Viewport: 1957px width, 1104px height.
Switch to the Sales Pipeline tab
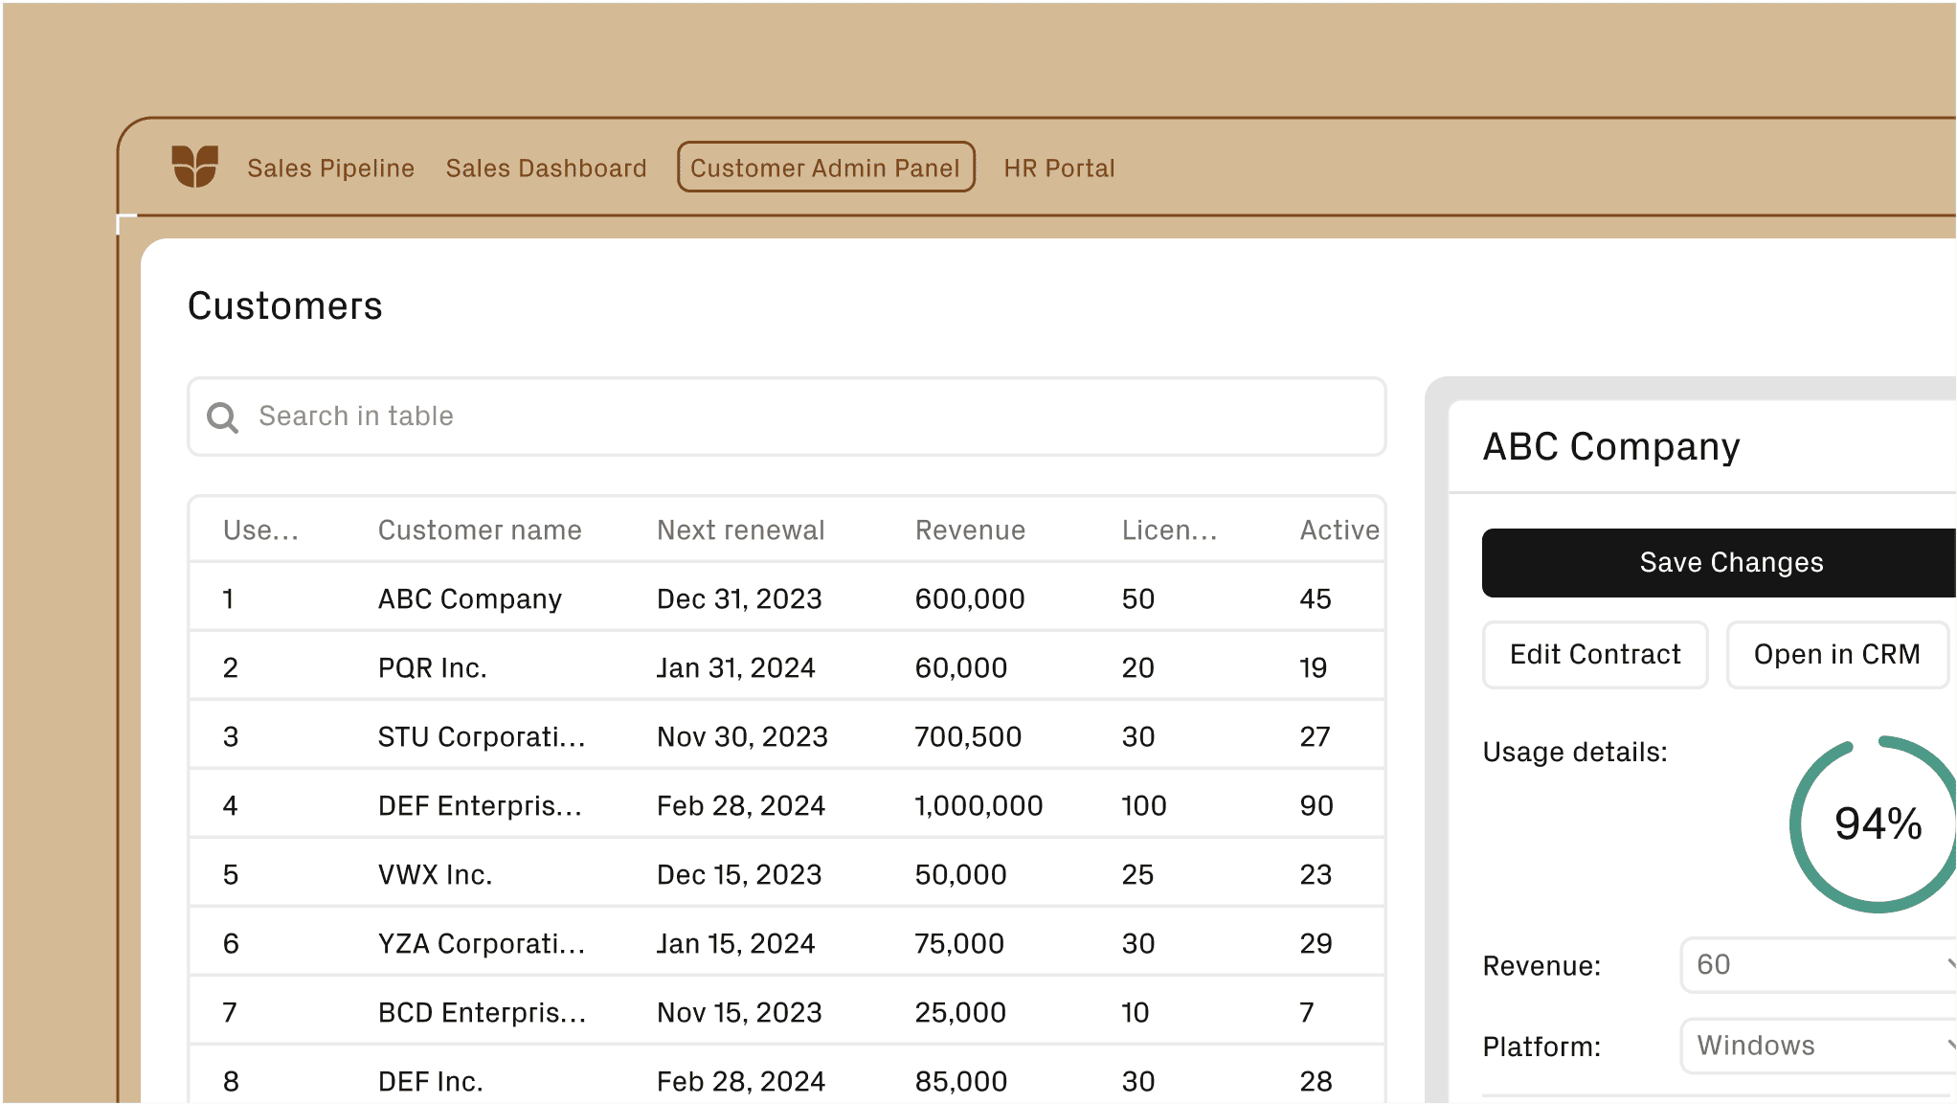[x=331, y=168]
